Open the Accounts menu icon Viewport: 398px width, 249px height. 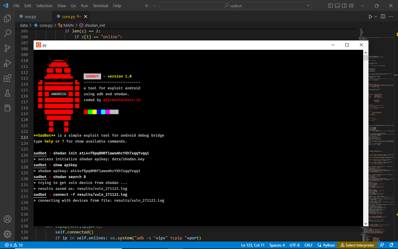pos(7,219)
